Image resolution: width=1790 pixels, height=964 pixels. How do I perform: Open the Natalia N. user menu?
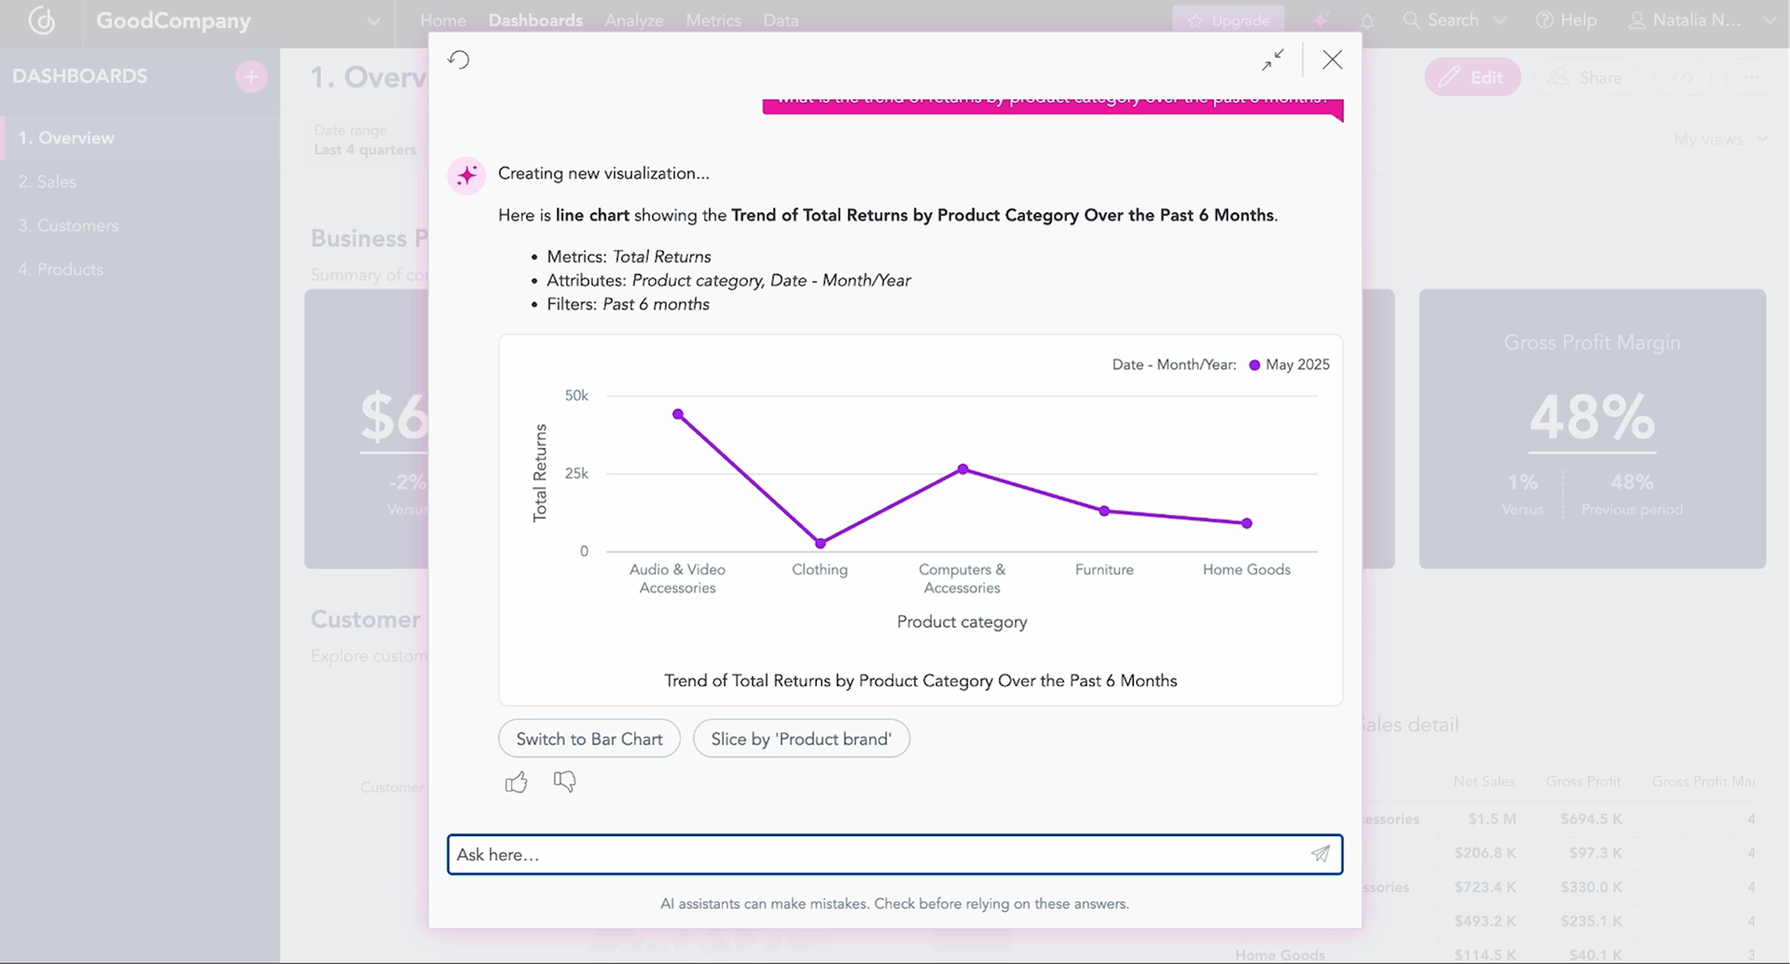[1697, 21]
